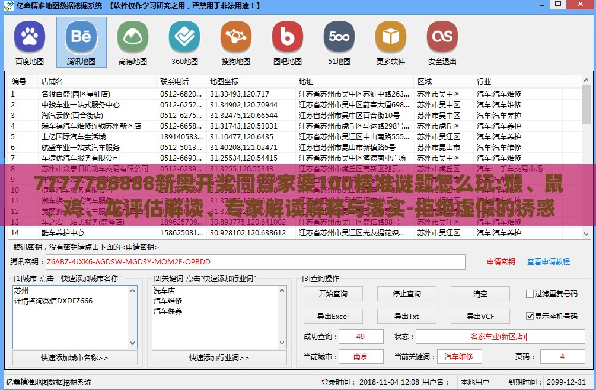Sort by the 地图坐标 column header
Image resolution: width=596 pixels, height=390 pixels.
point(250,81)
